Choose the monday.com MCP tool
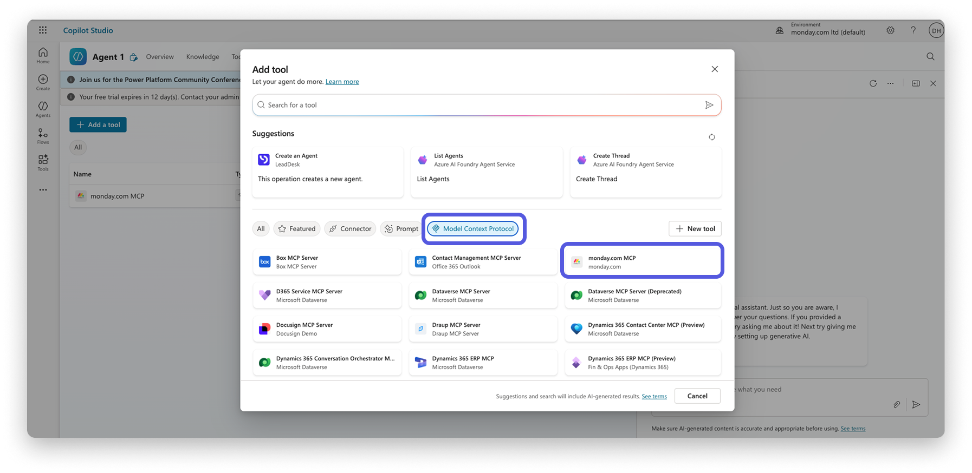 point(643,262)
